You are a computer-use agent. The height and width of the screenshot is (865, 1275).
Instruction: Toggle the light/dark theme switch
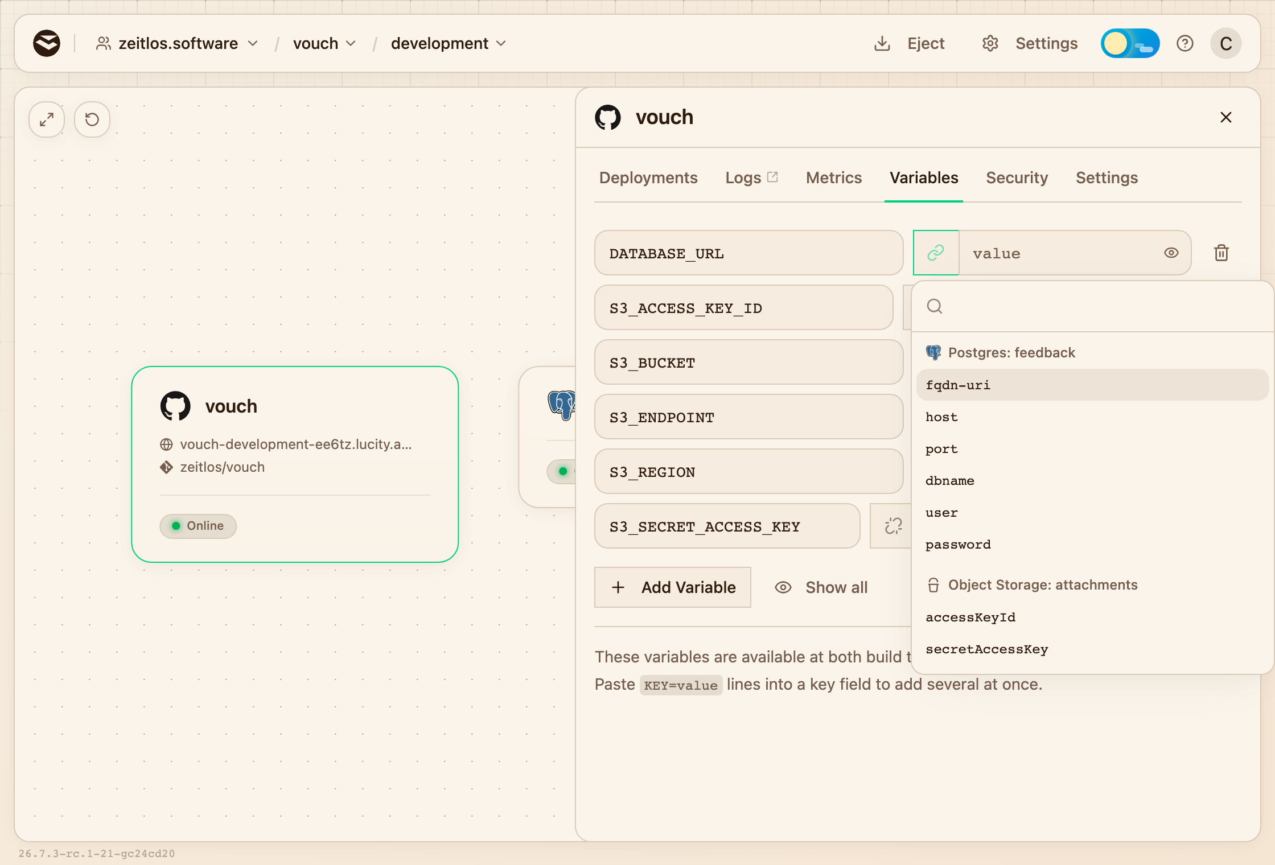click(1130, 43)
